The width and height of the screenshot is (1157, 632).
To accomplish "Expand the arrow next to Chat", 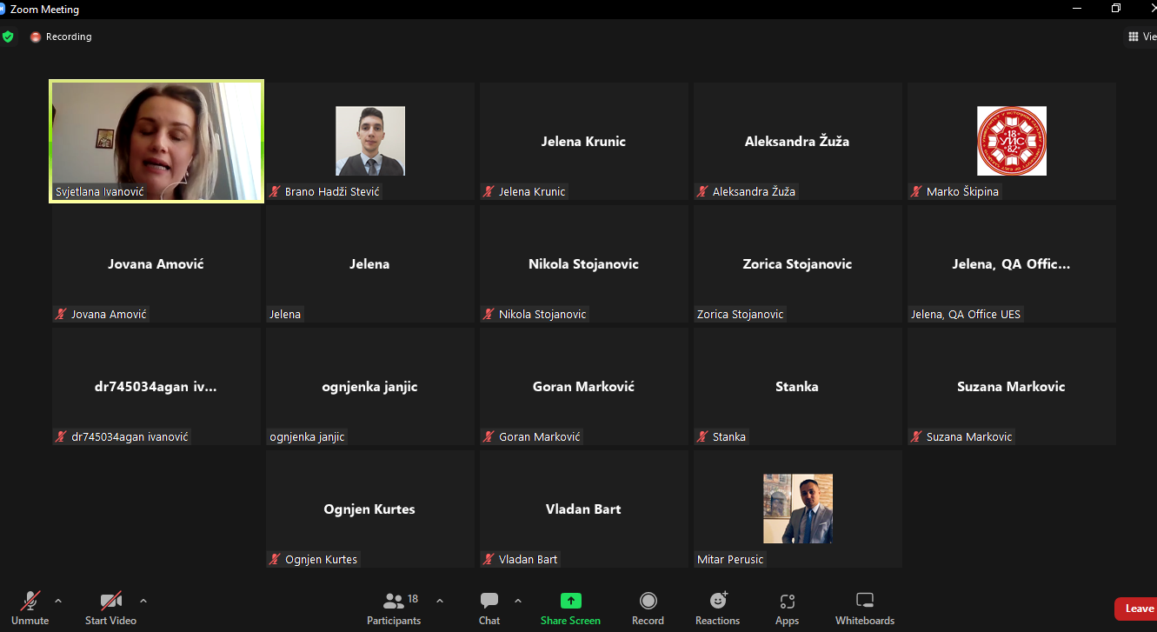I will [518, 601].
